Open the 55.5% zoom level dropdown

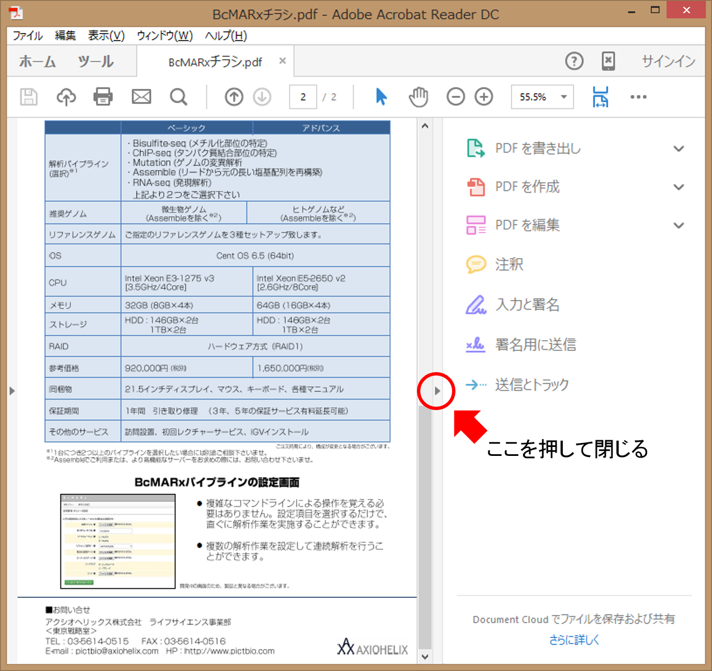click(542, 97)
